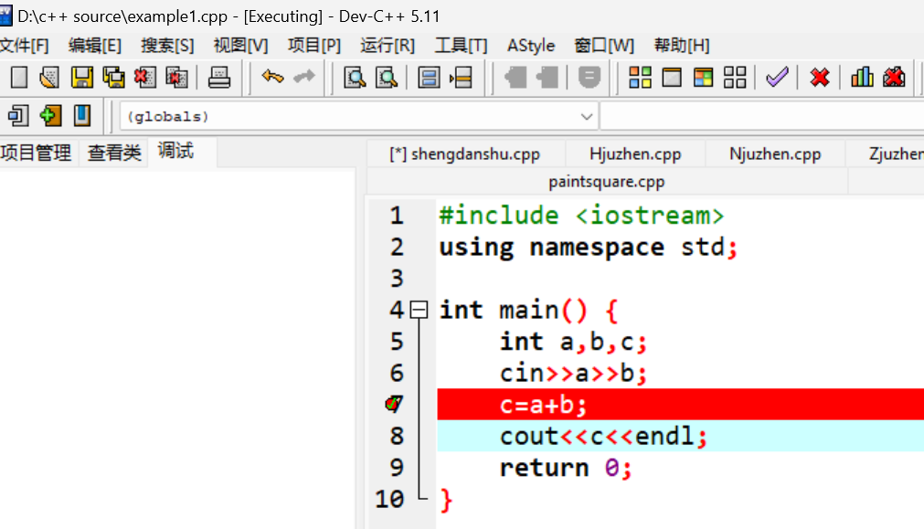Switch to paintsquare.cpp file tab
This screenshot has width=924, height=529.
607,182
